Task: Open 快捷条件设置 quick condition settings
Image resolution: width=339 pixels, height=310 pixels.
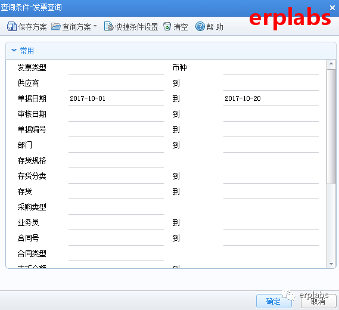Action: (131, 27)
